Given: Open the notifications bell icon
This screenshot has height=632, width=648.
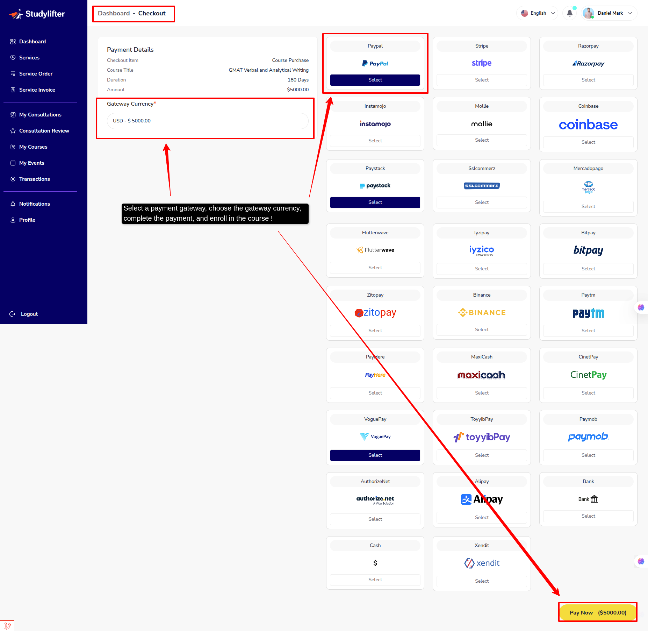Looking at the screenshot, I should point(570,13).
